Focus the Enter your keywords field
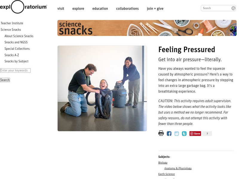239x179 pixels. point(15,70)
